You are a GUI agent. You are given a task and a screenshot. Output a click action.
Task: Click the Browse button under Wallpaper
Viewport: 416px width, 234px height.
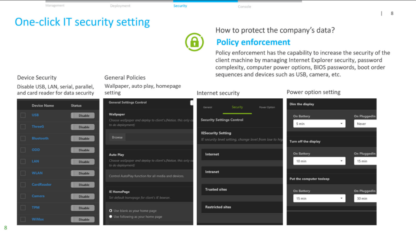point(117,137)
